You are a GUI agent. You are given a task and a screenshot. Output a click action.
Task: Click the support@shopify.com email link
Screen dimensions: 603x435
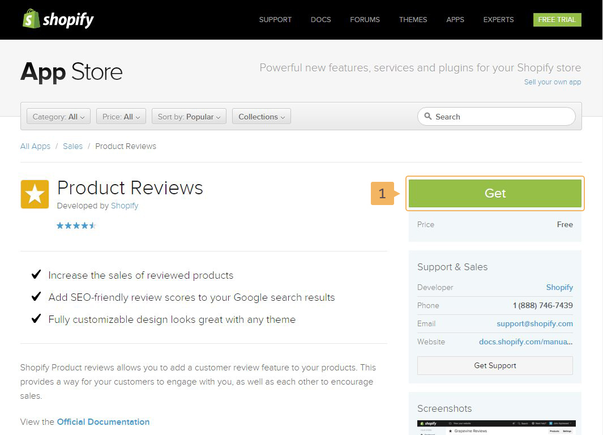pyautogui.click(x=534, y=323)
